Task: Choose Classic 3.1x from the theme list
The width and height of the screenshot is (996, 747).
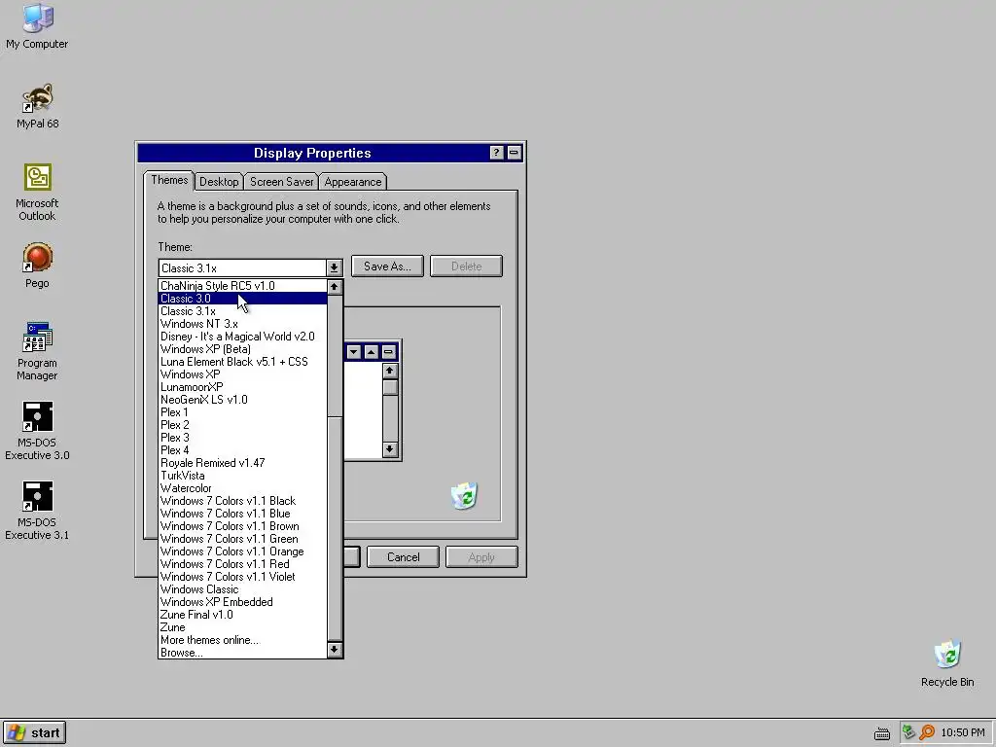Action: pyautogui.click(x=242, y=311)
